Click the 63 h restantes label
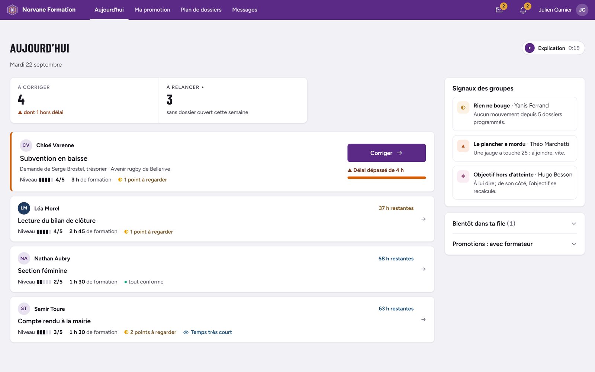The width and height of the screenshot is (595, 372). [x=396, y=309]
